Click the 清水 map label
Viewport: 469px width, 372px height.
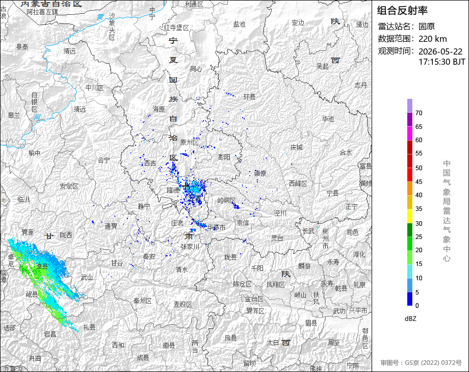coord(182,270)
